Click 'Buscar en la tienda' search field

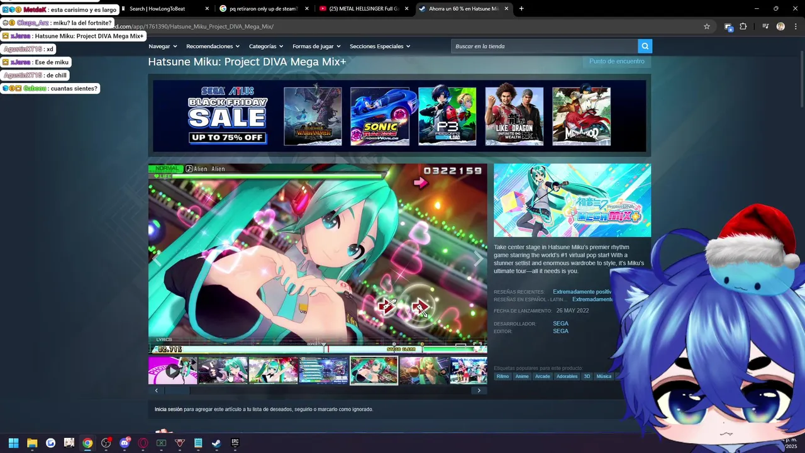pyautogui.click(x=544, y=46)
